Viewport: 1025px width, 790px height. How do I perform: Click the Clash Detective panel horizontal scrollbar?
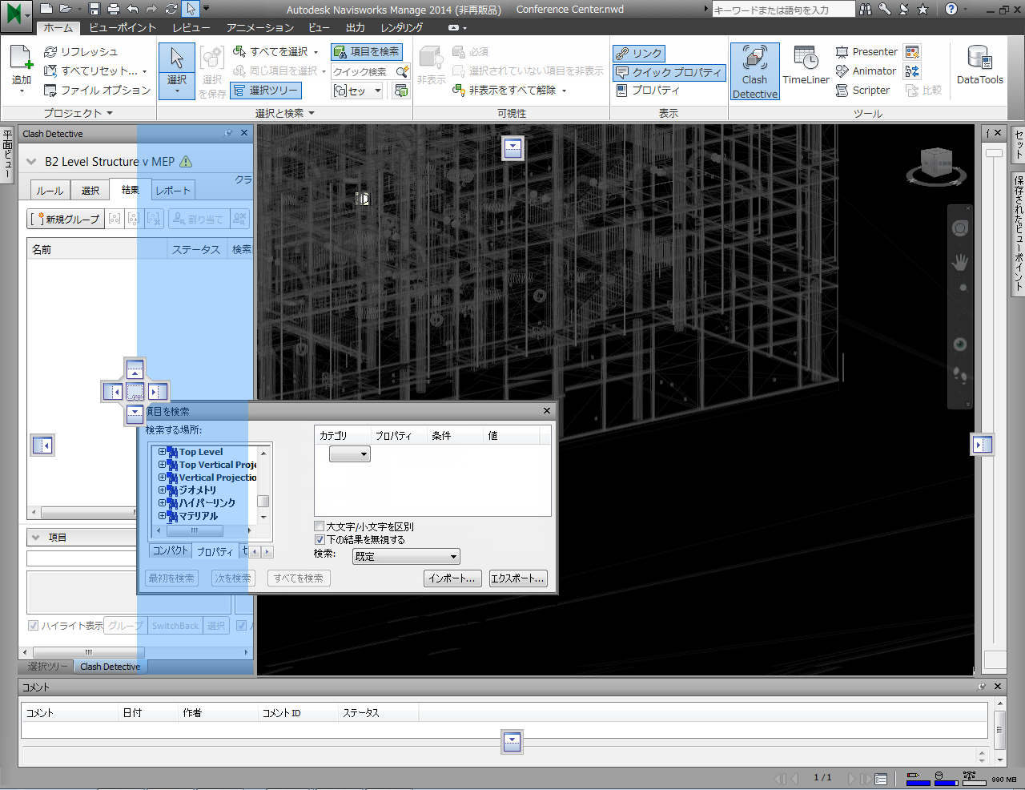pos(135,652)
